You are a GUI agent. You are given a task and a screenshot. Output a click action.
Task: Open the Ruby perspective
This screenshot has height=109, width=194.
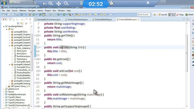tap(180, 15)
